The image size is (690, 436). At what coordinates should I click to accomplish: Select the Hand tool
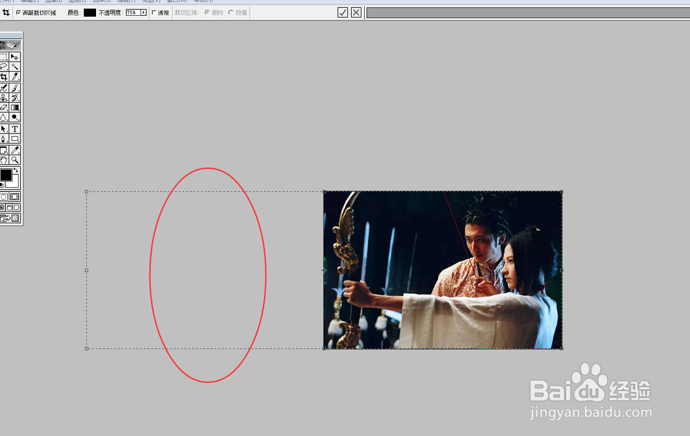pyautogui.click(x=4, y=160)
